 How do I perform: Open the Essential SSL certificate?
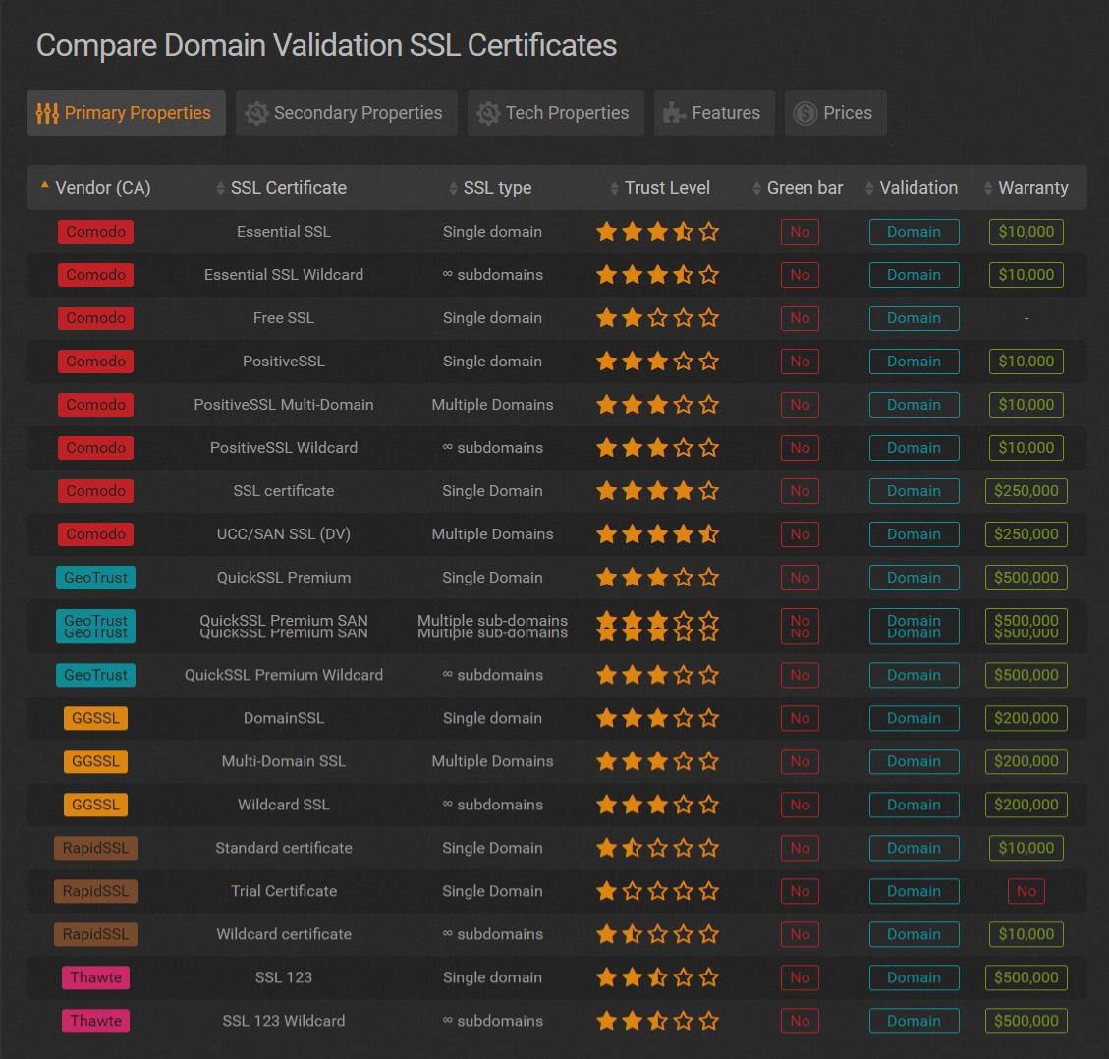pyautogui.click(x=284, y=231)
